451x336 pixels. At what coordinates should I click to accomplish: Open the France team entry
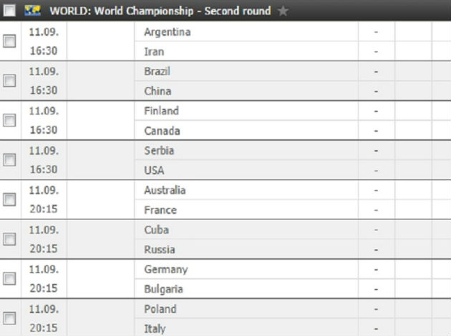(160, 210)
